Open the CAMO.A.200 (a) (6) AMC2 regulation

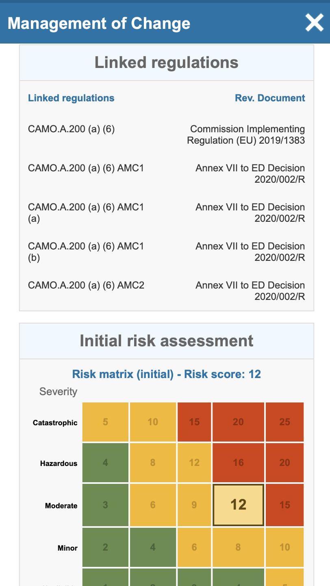(x=86, y=285)
